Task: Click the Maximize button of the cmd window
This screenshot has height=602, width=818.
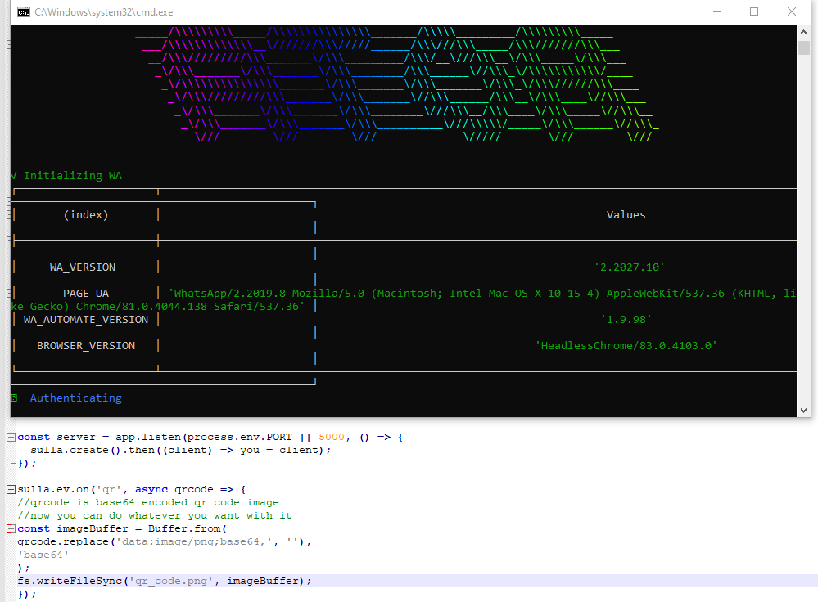Action: (x=754, y=11)
